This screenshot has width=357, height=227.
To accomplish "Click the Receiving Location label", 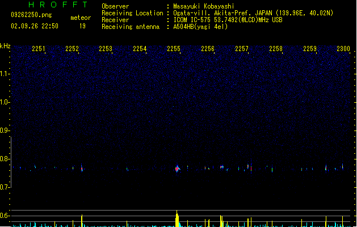I will tap(132, 13).
